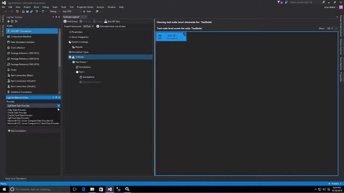
Task: Open the Element Editor window options dropdown
Action: click(x=53, y=98)
